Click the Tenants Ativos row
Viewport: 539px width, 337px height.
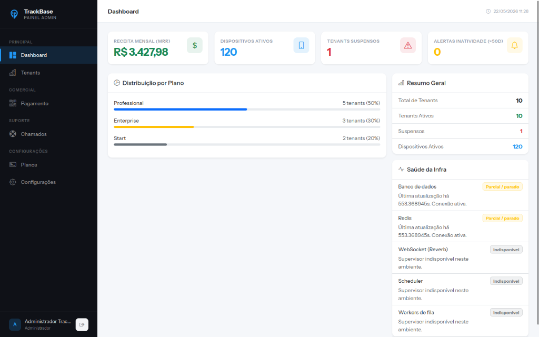click(x=460, y=116)
